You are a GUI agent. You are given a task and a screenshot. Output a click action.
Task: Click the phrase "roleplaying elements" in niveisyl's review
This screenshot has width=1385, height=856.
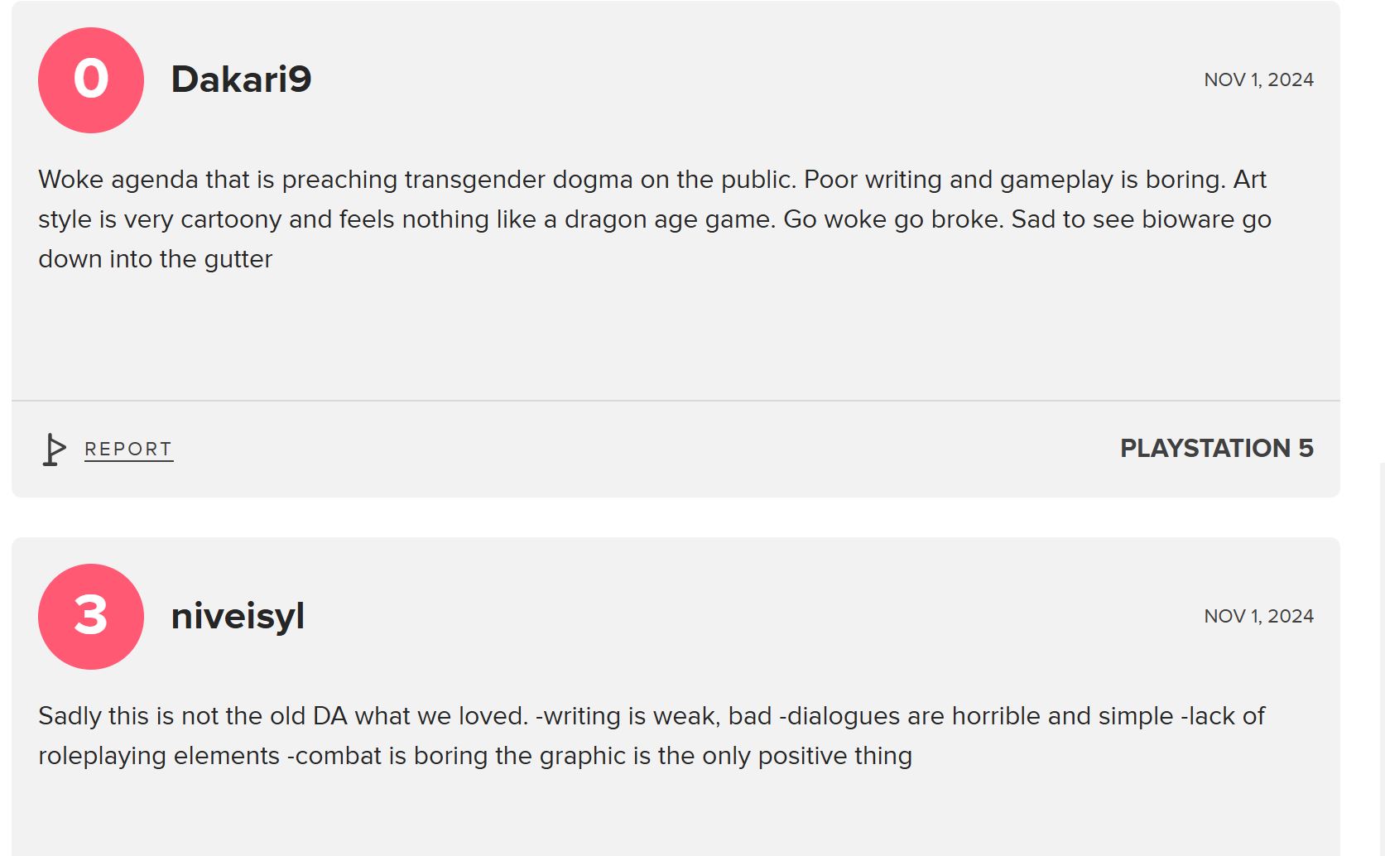159,756
